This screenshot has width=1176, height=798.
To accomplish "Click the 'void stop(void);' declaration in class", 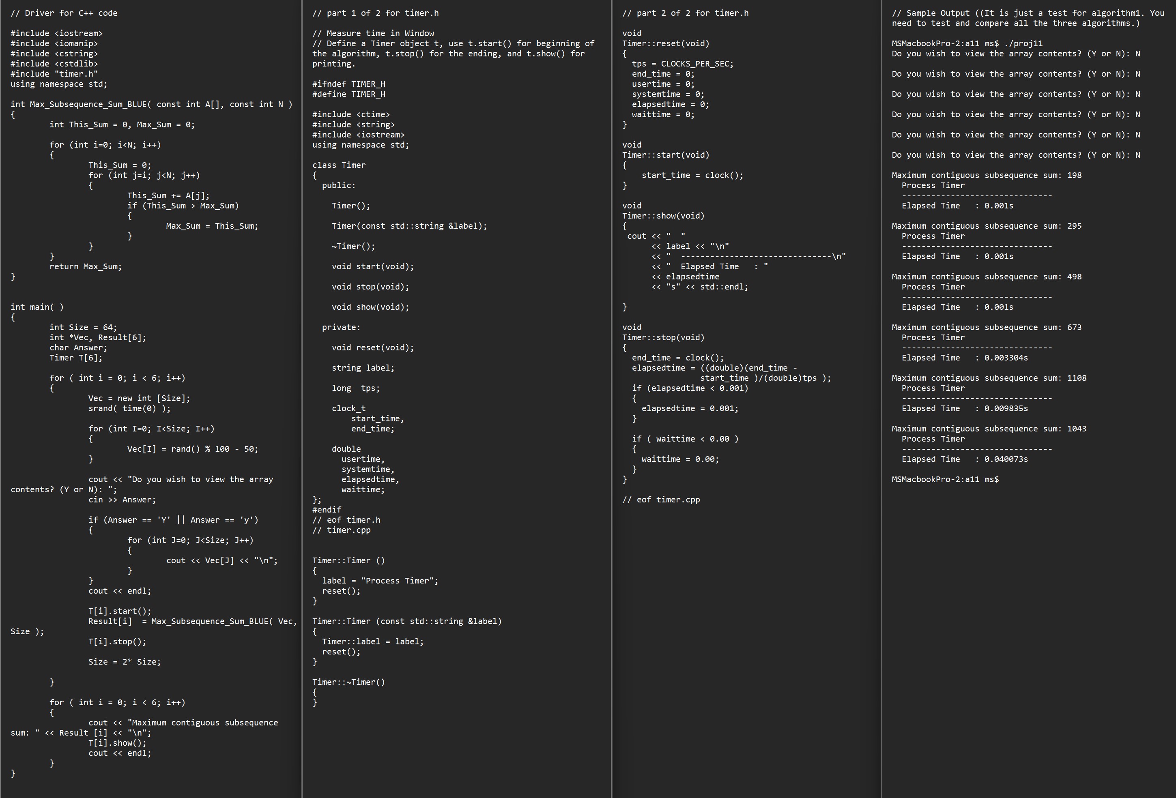I will pos(370,287).
